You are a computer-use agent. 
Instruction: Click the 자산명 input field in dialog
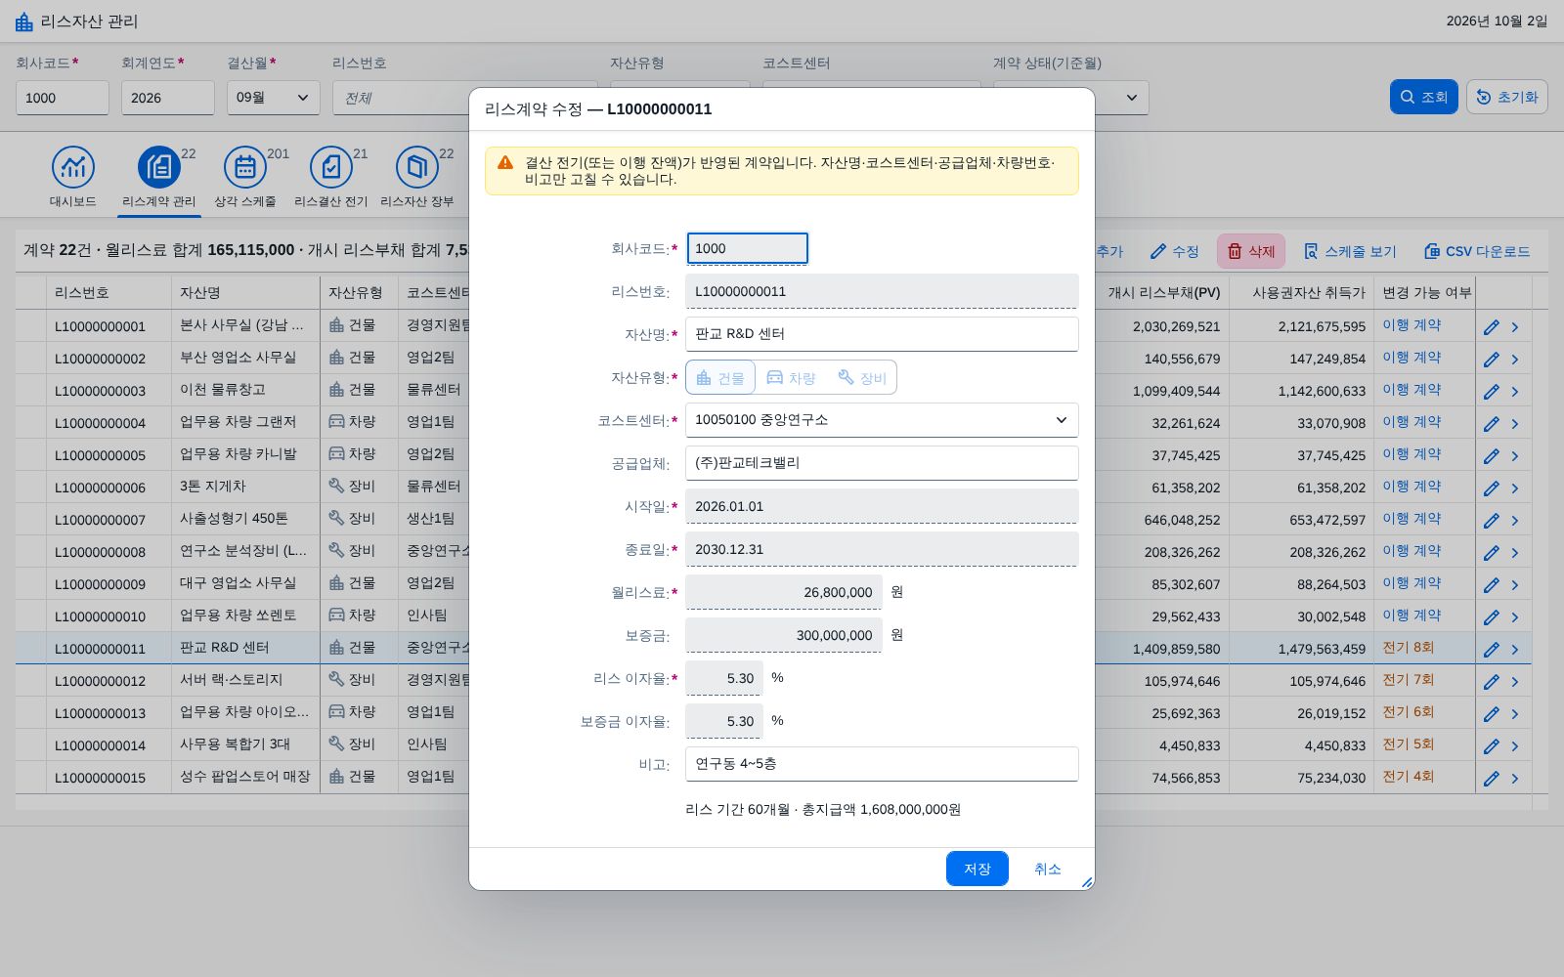tap(882, 334)
